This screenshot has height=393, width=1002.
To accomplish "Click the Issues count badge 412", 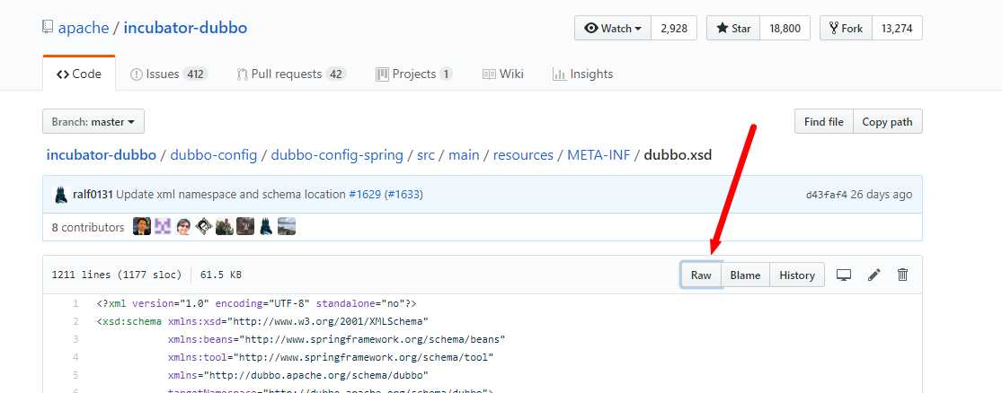I will click(195, 74).
